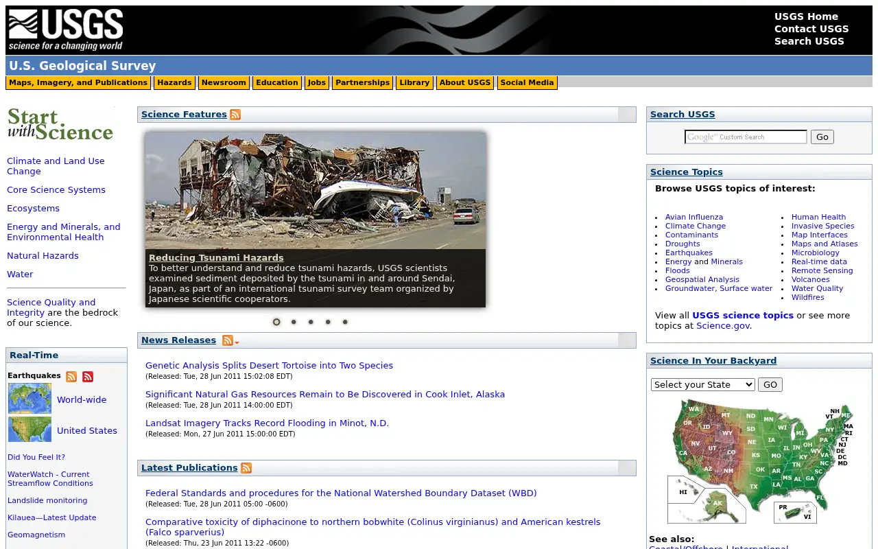
Task: Open the Did You Feel It? link
Action: (36, 457)
